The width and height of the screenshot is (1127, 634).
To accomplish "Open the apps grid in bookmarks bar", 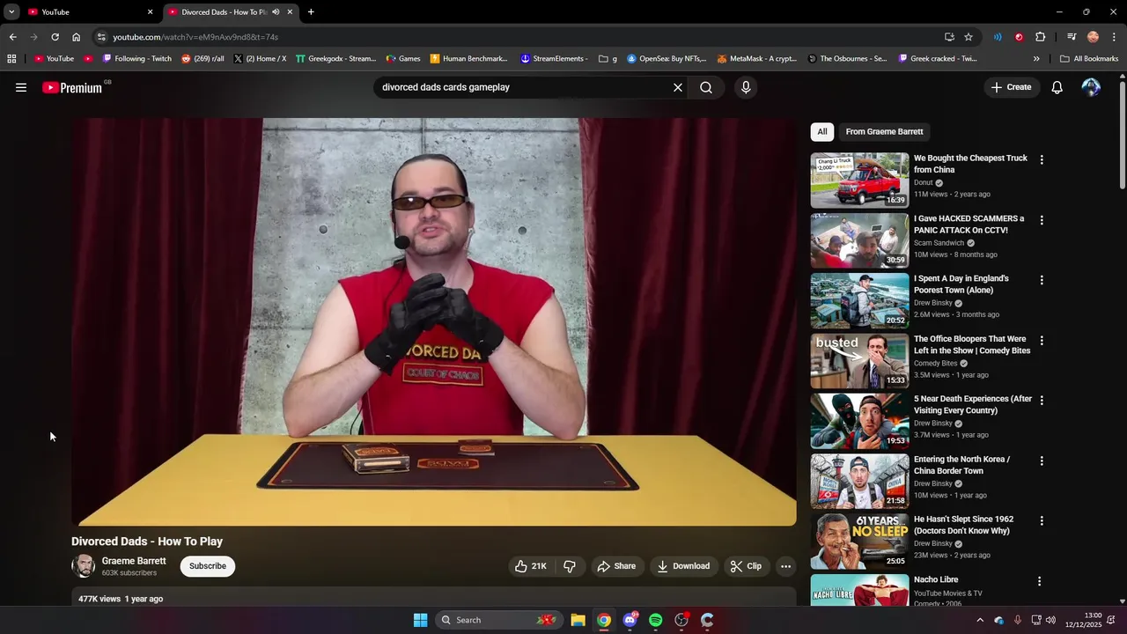I will 11,59.
